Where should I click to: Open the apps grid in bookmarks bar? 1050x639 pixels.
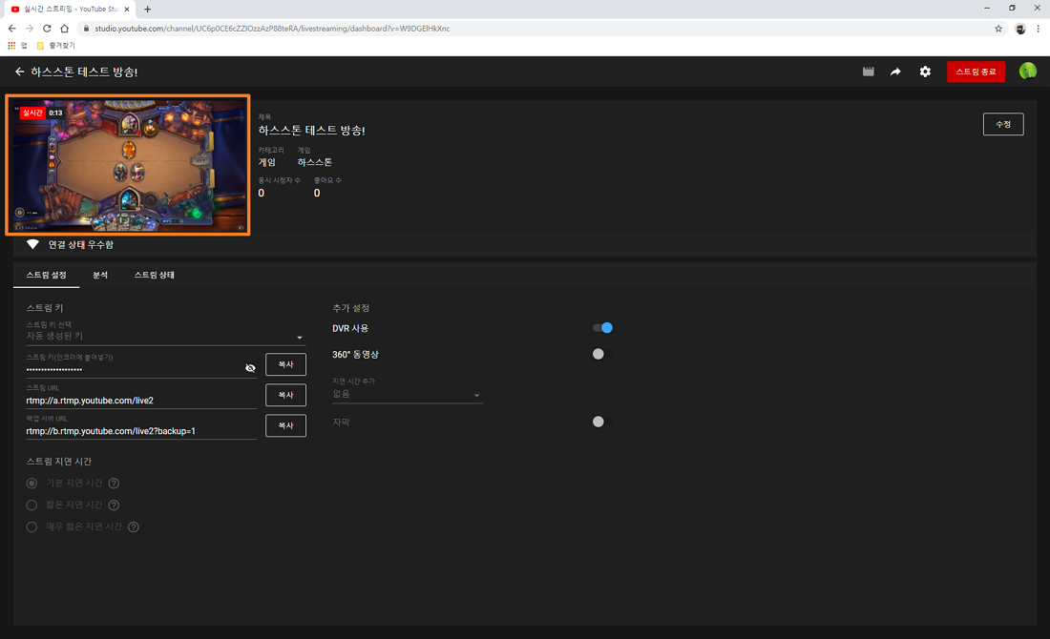(11, 46)
